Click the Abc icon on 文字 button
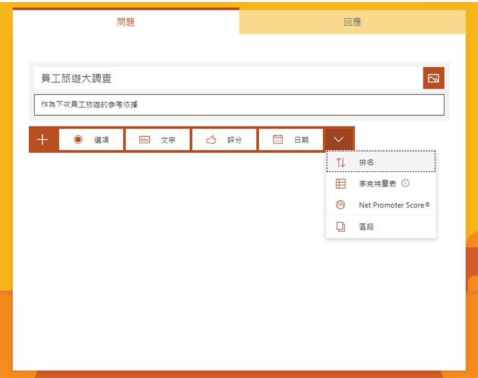 (x=145, y=140)
